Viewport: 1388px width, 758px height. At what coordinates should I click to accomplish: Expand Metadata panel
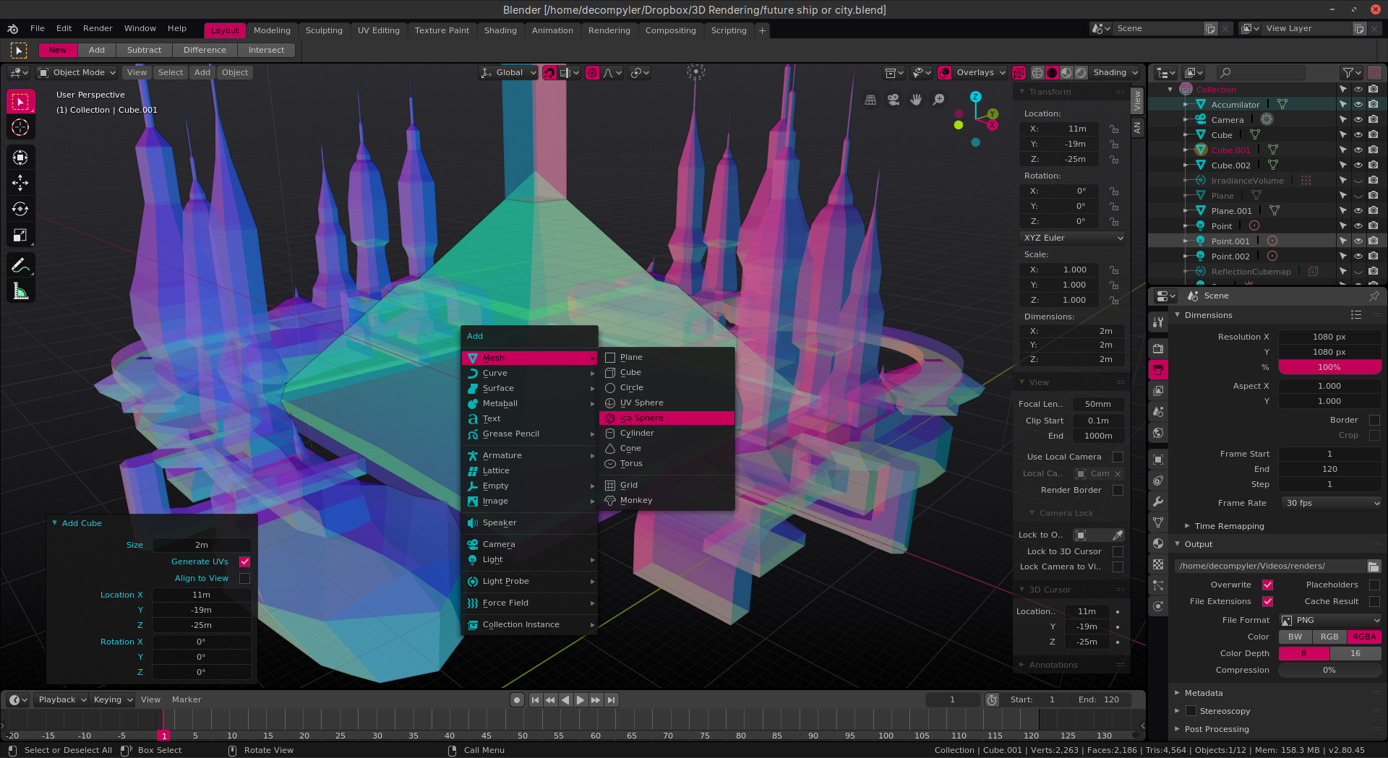[x=1204, y=693]
